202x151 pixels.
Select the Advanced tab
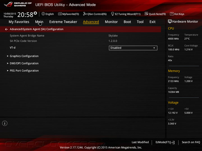click(x=91, y=22)
